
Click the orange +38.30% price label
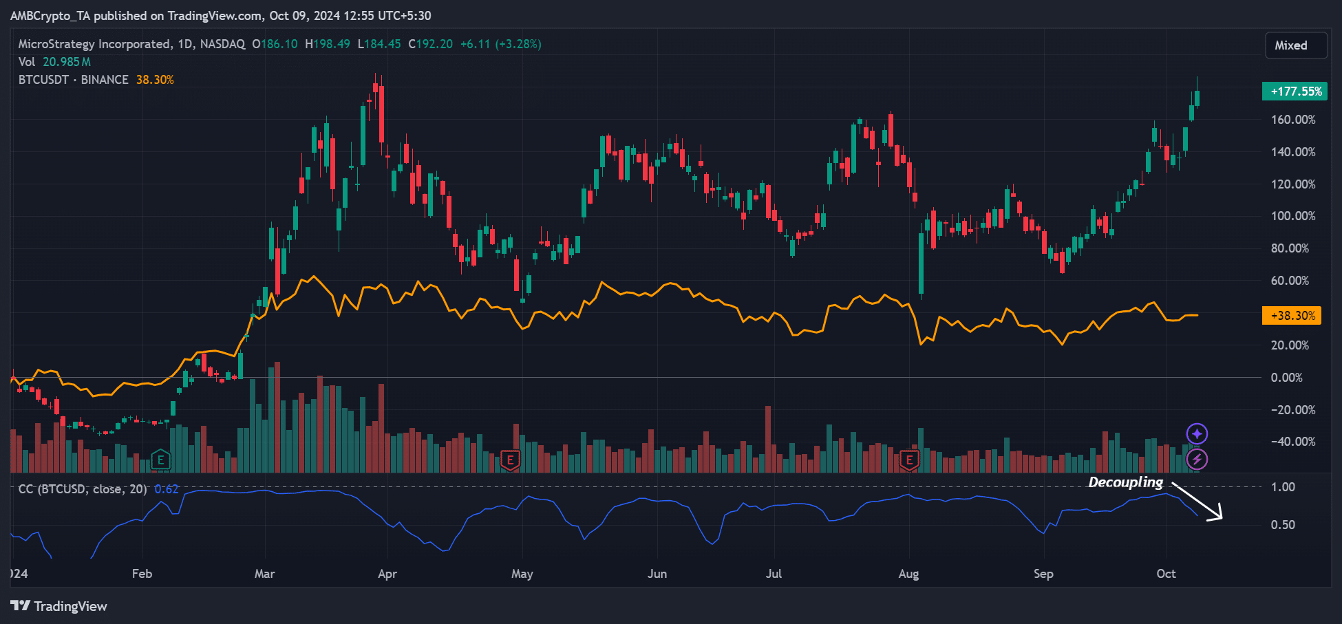[x=1292, y=316]
